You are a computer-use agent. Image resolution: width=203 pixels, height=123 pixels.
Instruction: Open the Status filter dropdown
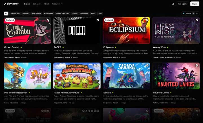pyautogui.click(x=190, y=14)
